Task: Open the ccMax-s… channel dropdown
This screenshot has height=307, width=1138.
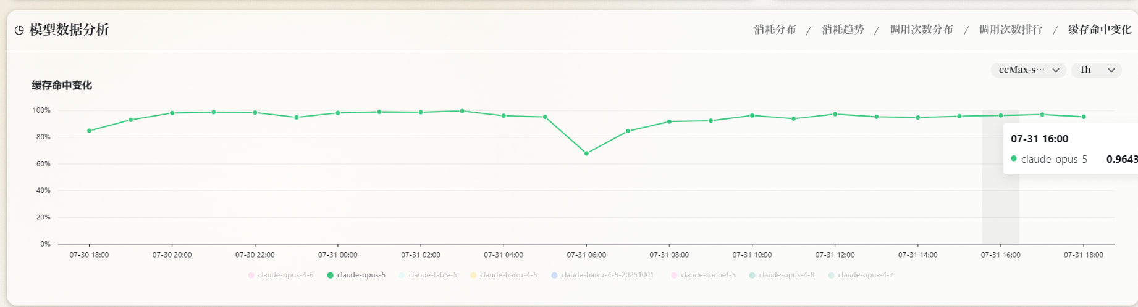Action: coord(1029,70)
